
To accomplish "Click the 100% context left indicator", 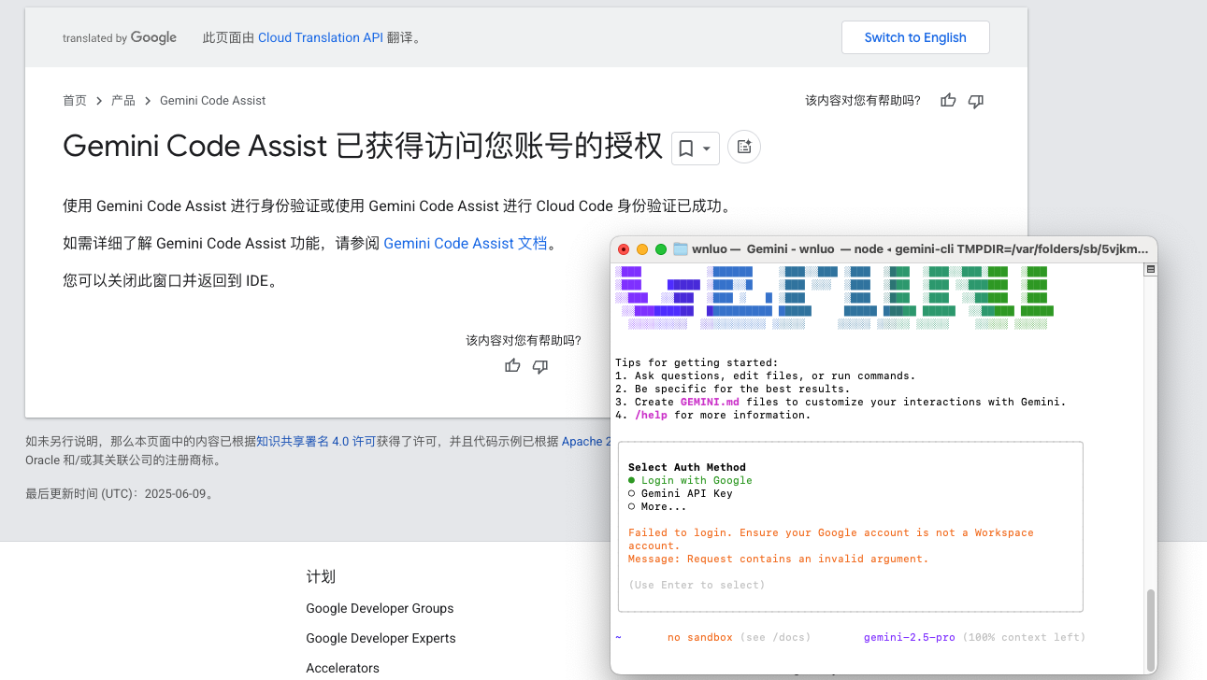I will click(1024, 637).
